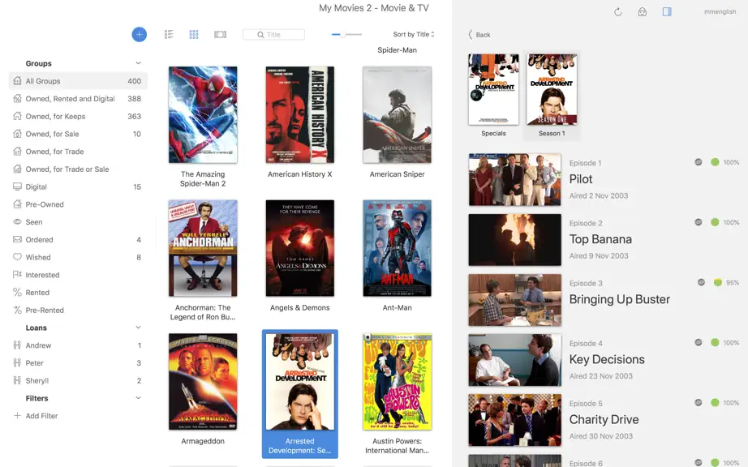Switch to list view layout icon
Screen dimensions: 748x467
(169, 34)
